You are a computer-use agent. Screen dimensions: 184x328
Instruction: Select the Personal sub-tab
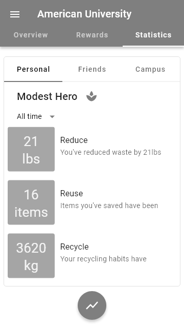(33, 69)
